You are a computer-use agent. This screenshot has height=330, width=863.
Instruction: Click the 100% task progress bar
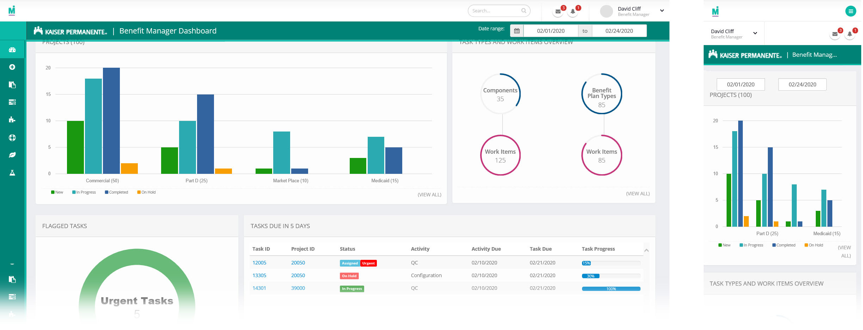[x=611, y=289]
